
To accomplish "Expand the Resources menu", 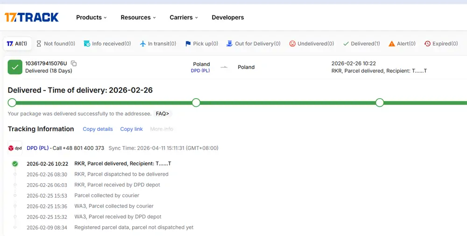I will pos(138,17).
